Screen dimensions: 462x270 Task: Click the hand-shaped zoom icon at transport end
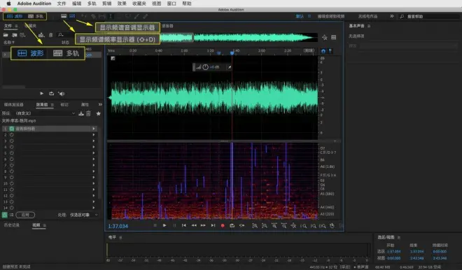click(332, 226)
